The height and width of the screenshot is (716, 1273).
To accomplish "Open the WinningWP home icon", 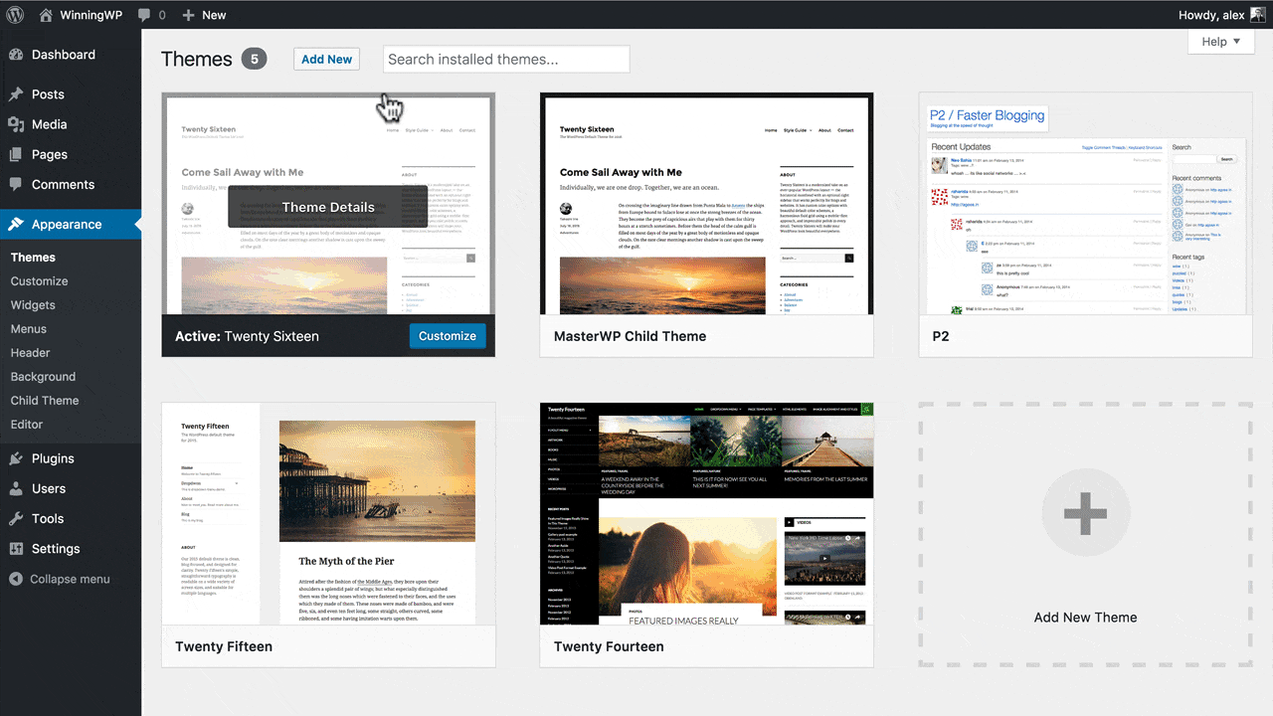I will coord(47,15).
